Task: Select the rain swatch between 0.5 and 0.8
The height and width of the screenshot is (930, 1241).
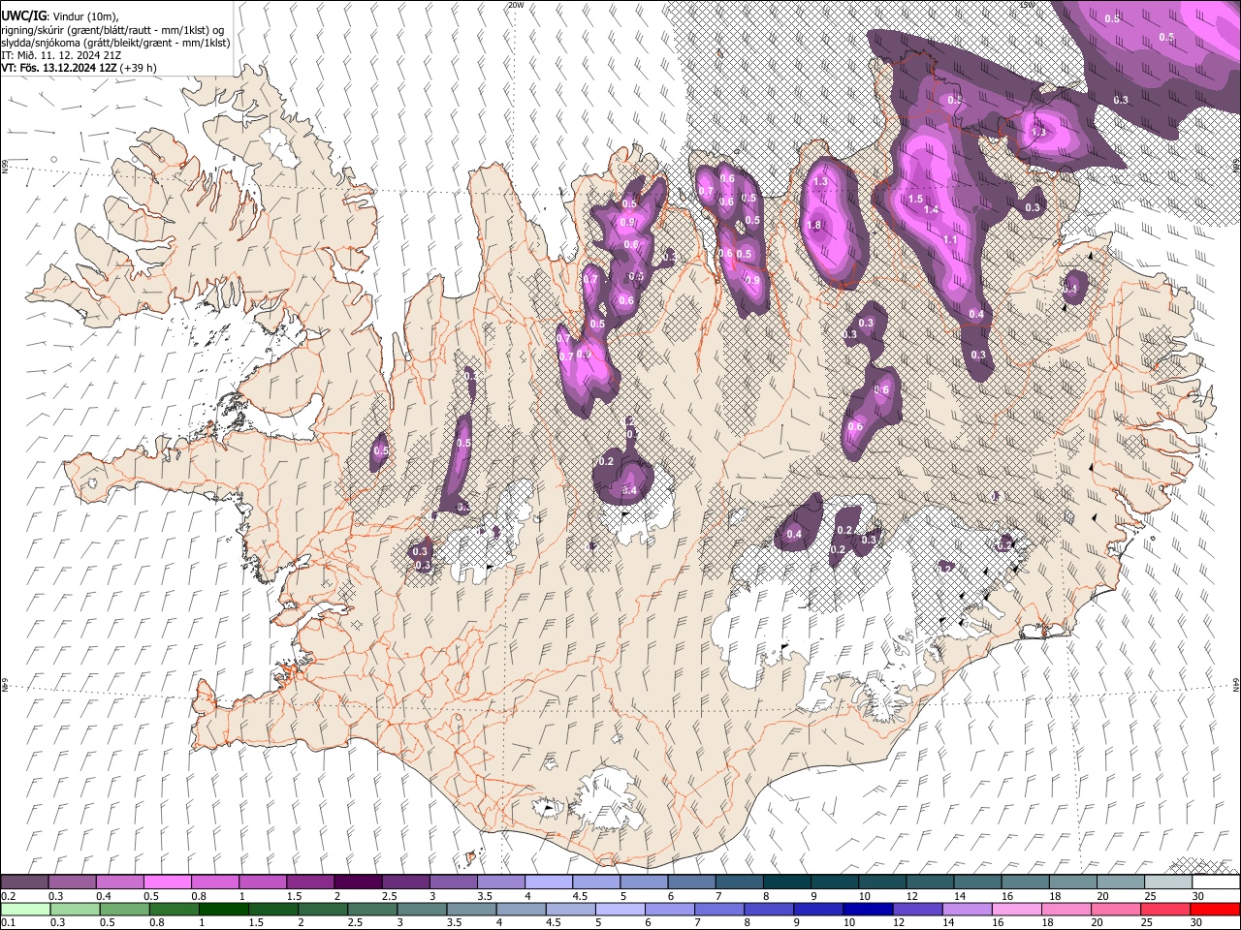Action: (x=125, y=909)
